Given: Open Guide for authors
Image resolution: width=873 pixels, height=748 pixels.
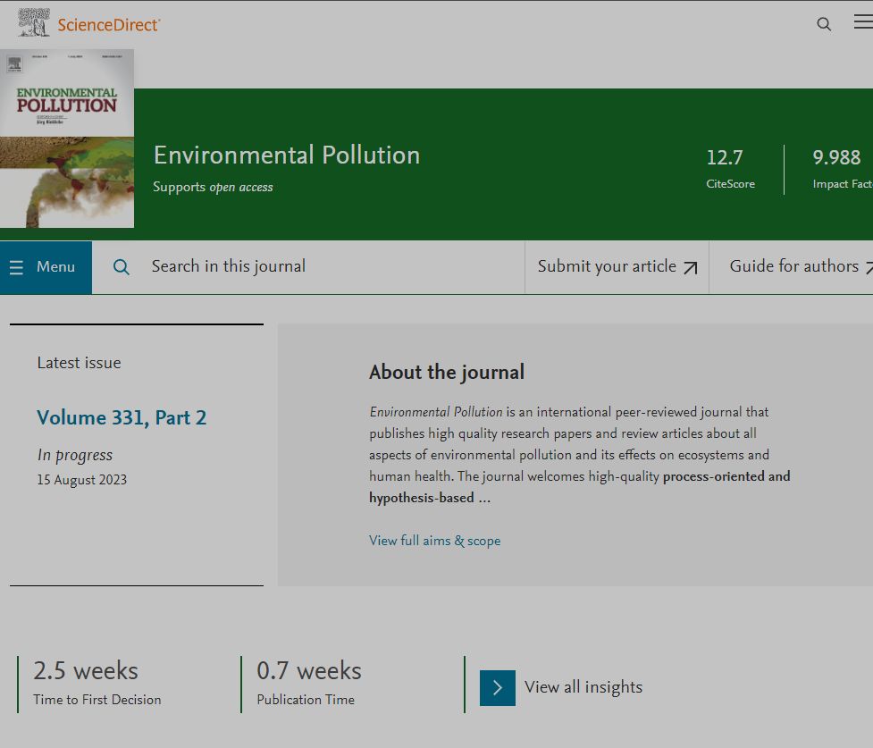Looking at the screenshot, I should pos(793,266).
